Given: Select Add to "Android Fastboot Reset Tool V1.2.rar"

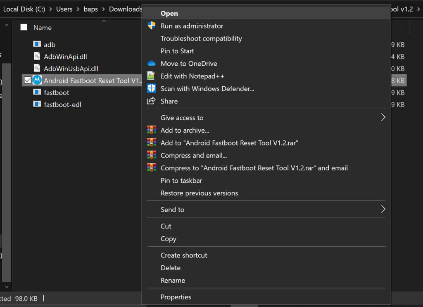Looking at the screenshot, I should [x=266, y=143].
